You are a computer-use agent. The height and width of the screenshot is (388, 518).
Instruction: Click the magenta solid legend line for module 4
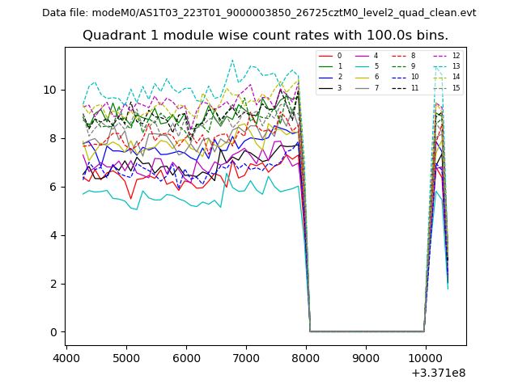[363, 56]
